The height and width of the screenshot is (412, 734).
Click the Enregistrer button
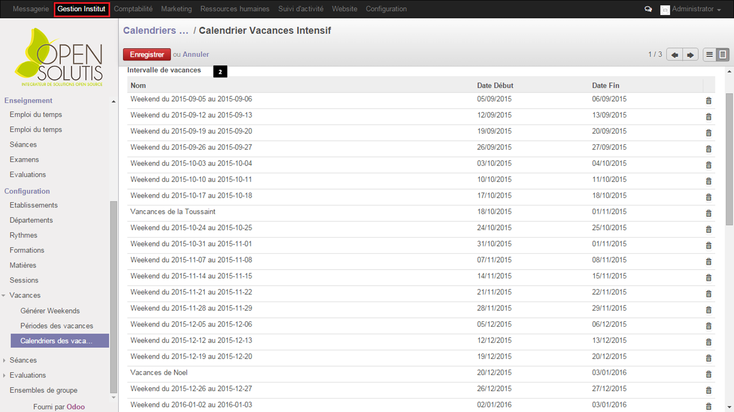coord(147,54)
